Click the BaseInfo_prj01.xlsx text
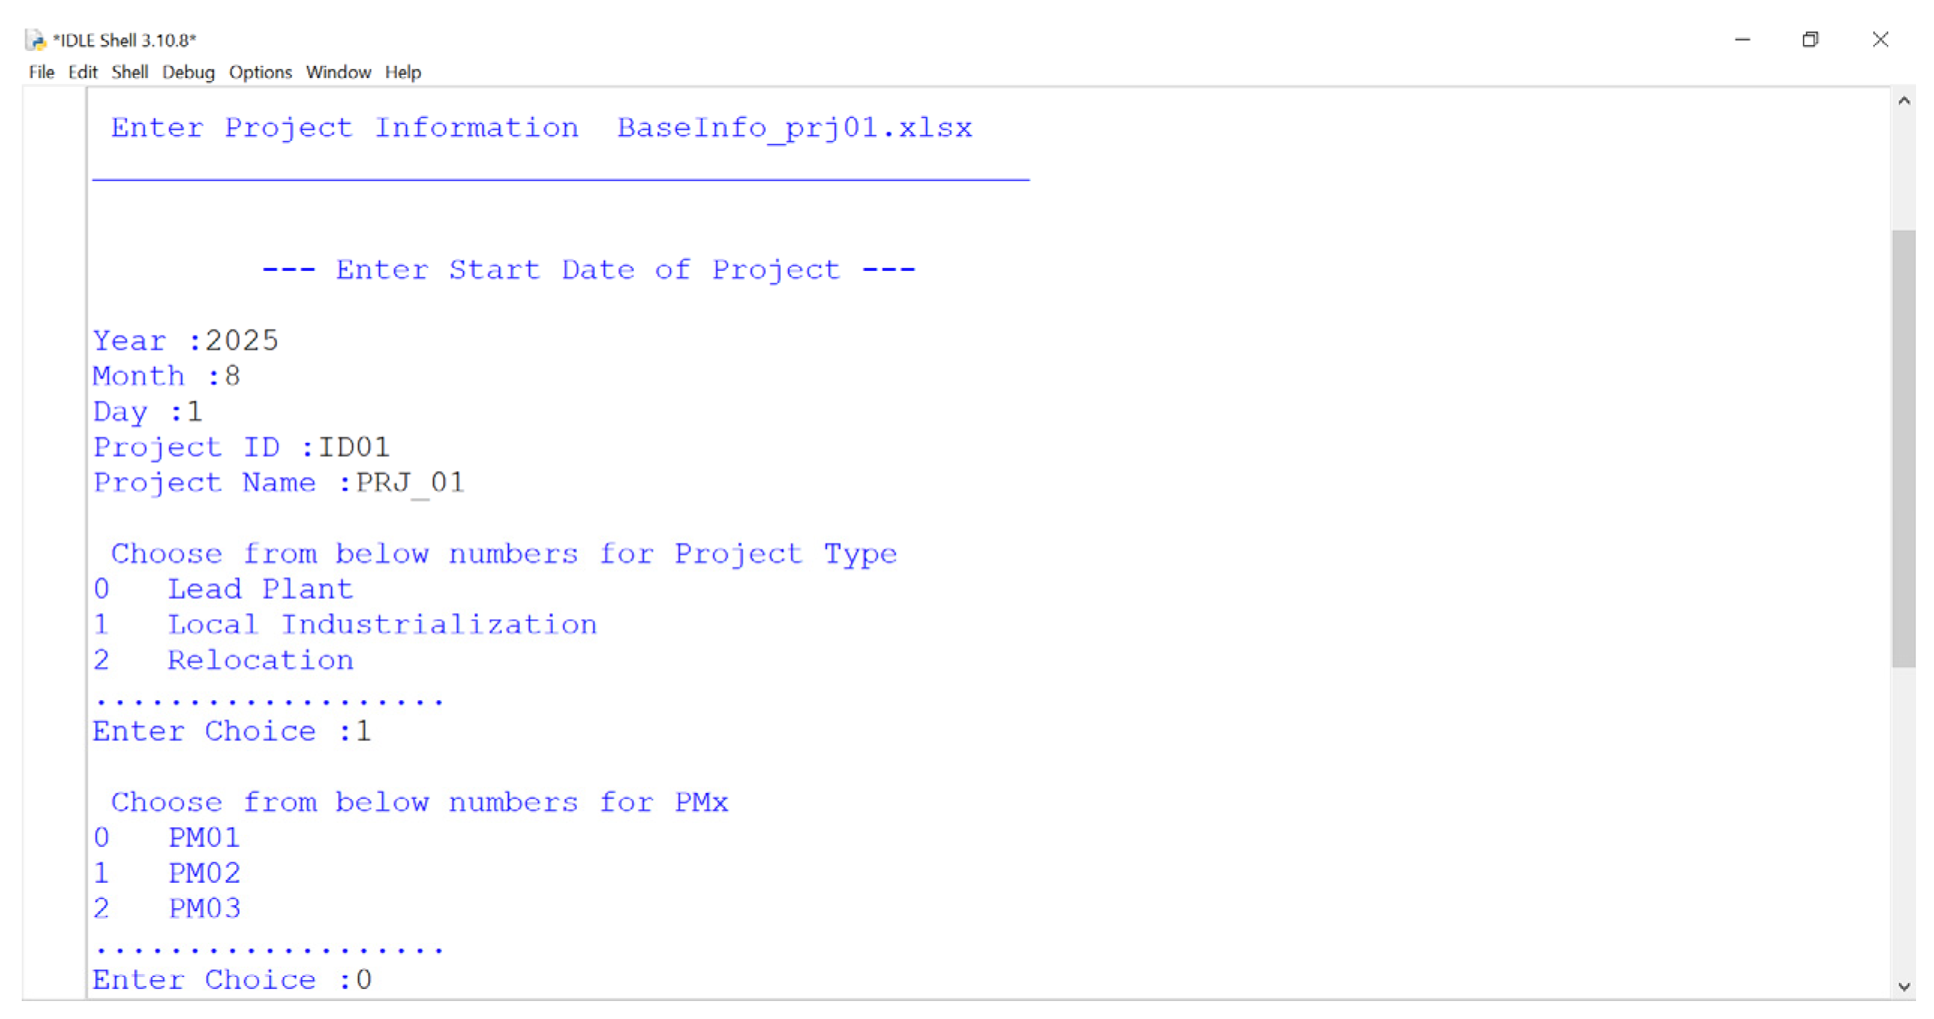 794,128
